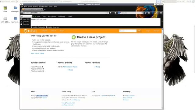
Task: Click the magnifier in the Google search box
Action: pyautogui.click(x=142, y=13)
